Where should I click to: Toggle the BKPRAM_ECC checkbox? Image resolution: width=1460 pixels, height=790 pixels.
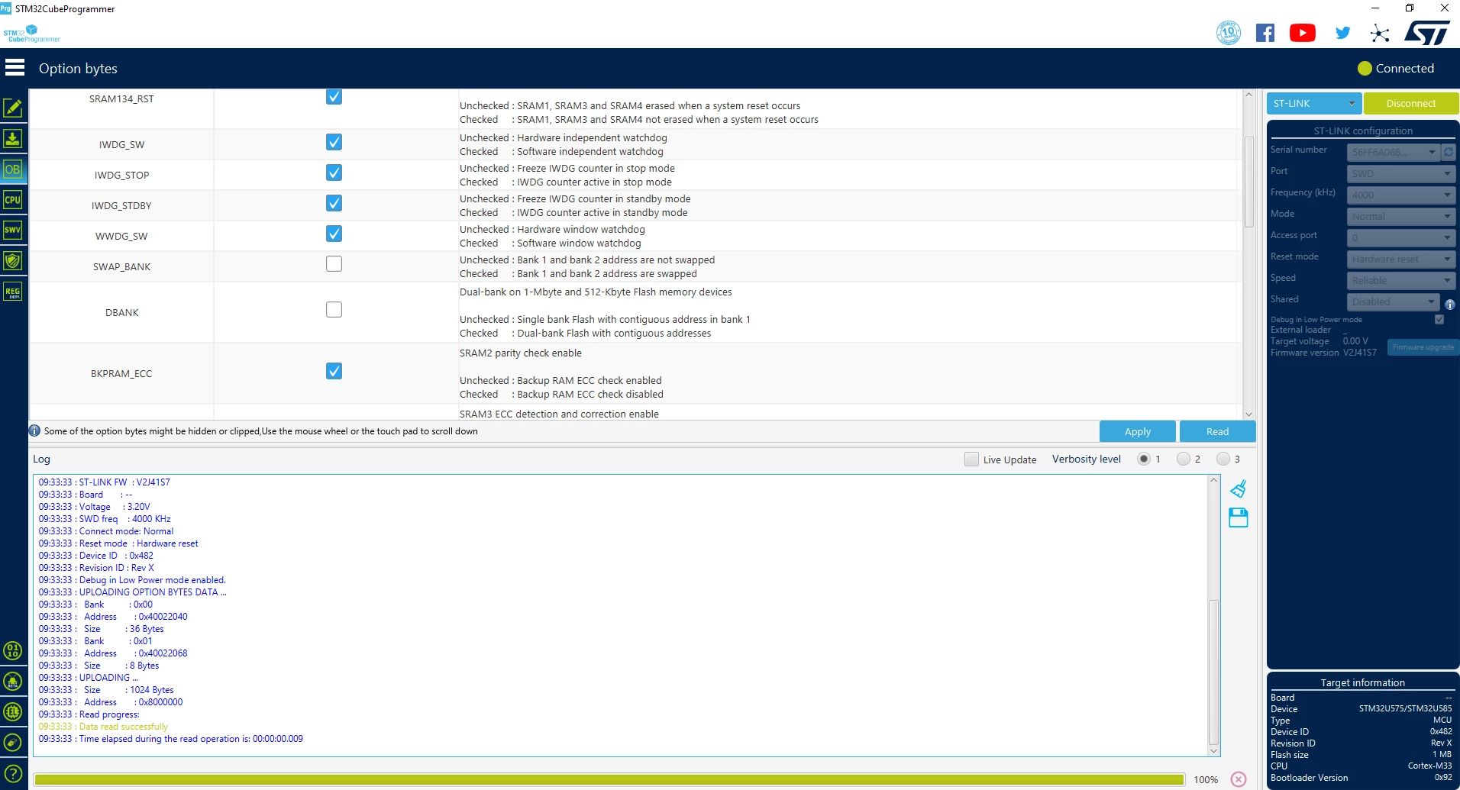click(x=334, y=371)
